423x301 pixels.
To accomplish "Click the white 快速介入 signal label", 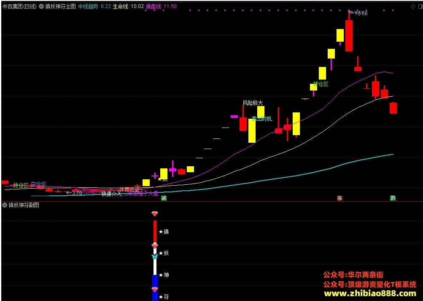I will coord(112,194).
